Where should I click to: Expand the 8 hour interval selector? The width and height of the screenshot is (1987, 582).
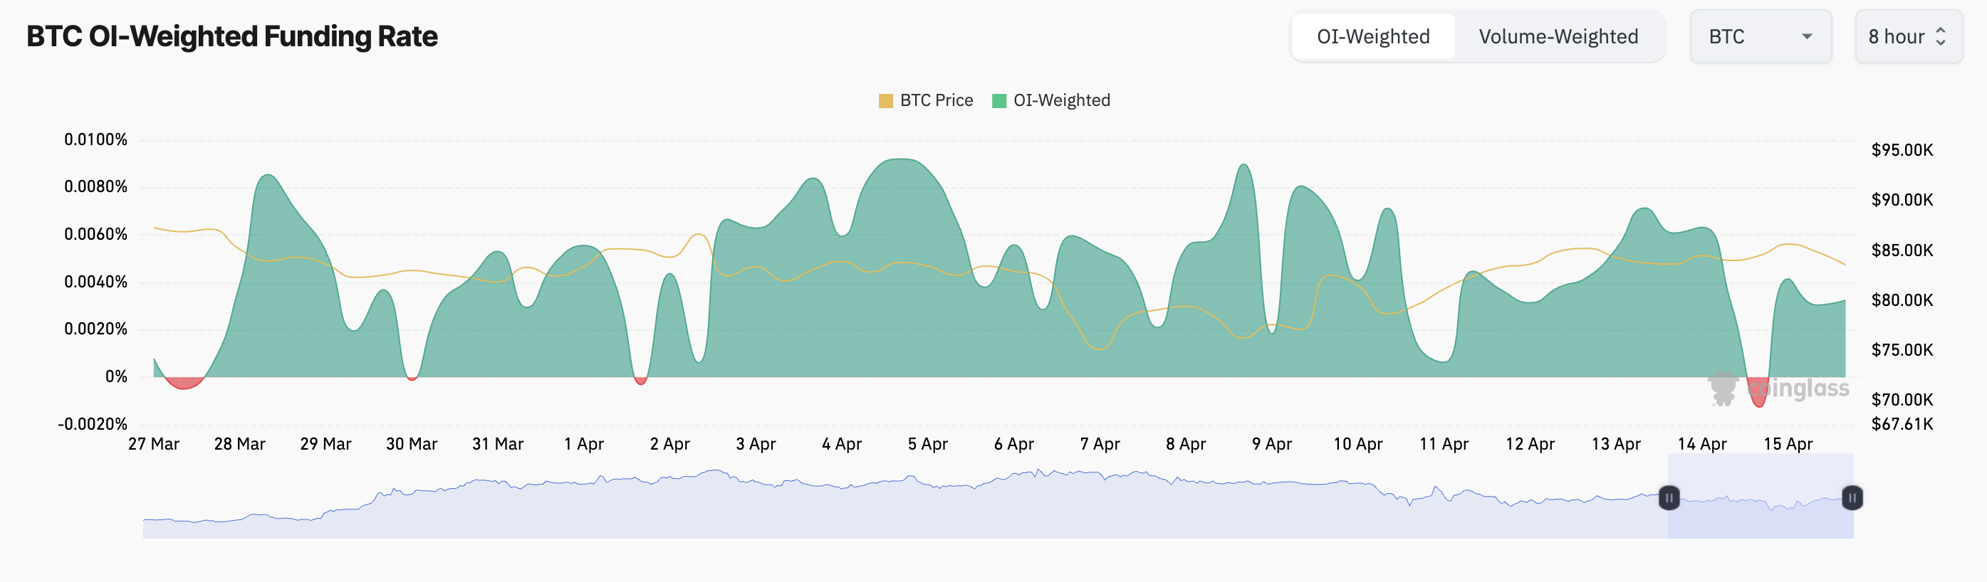coord(1907,36)
